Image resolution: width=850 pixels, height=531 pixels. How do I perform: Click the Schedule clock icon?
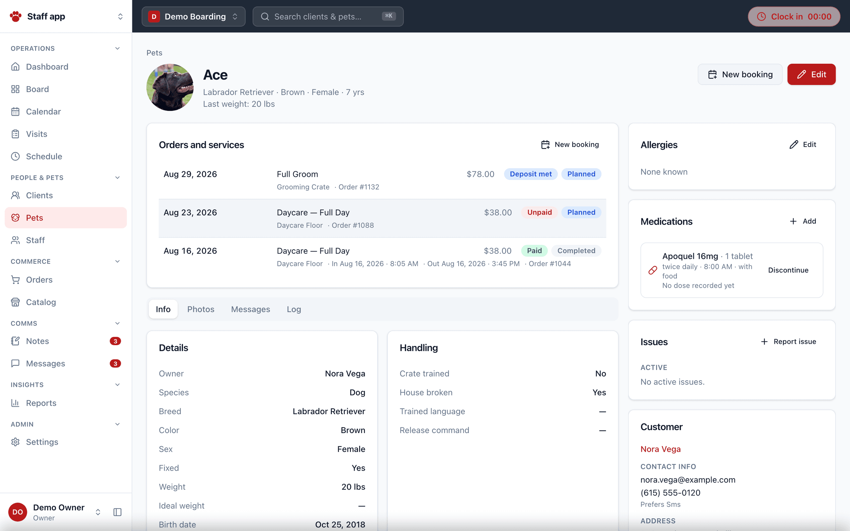(16, 156)
